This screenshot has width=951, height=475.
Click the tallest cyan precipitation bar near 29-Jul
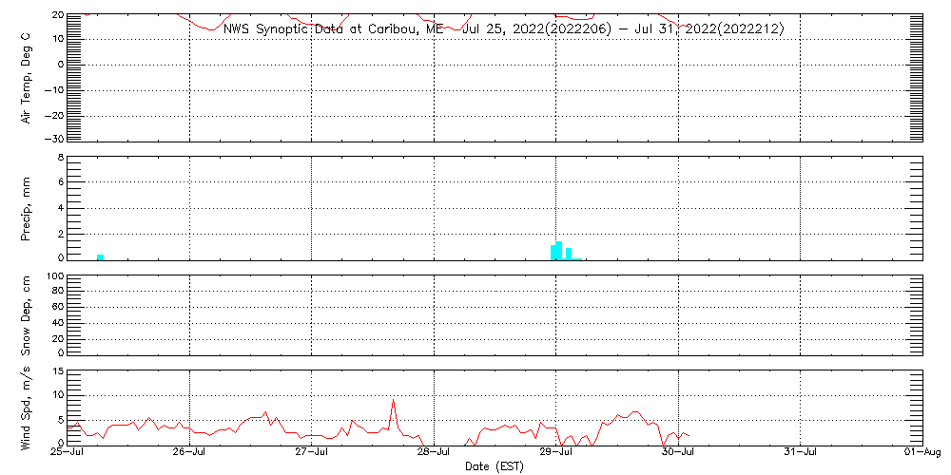pyautogui.click(x=559, y=251)
